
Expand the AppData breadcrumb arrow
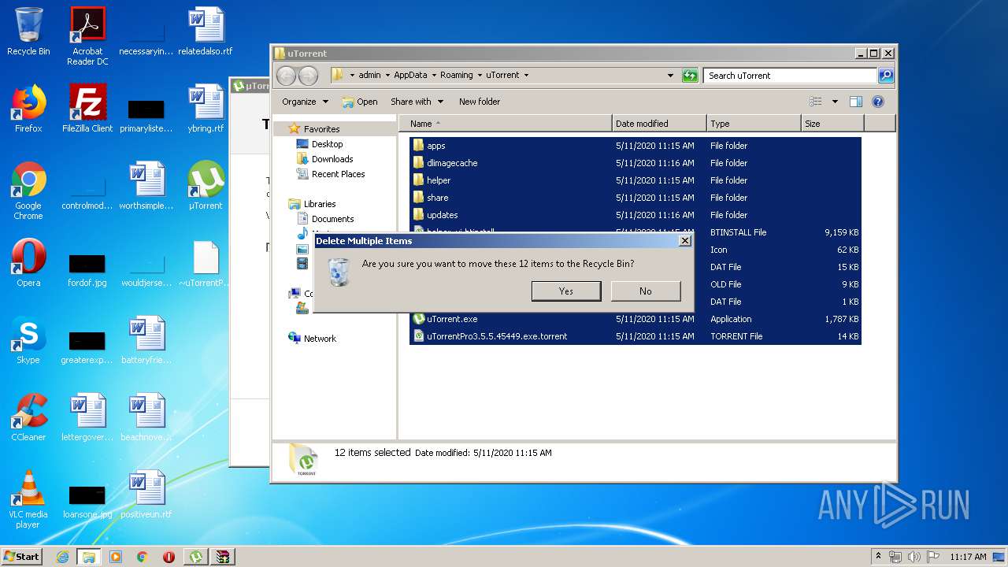point(433,76)
